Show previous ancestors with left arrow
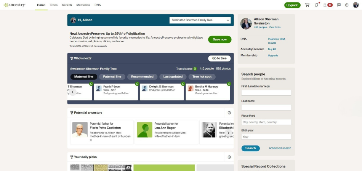The height and width of the screenshot is (171, 362). pyautogui.click(x=72, y=92)
